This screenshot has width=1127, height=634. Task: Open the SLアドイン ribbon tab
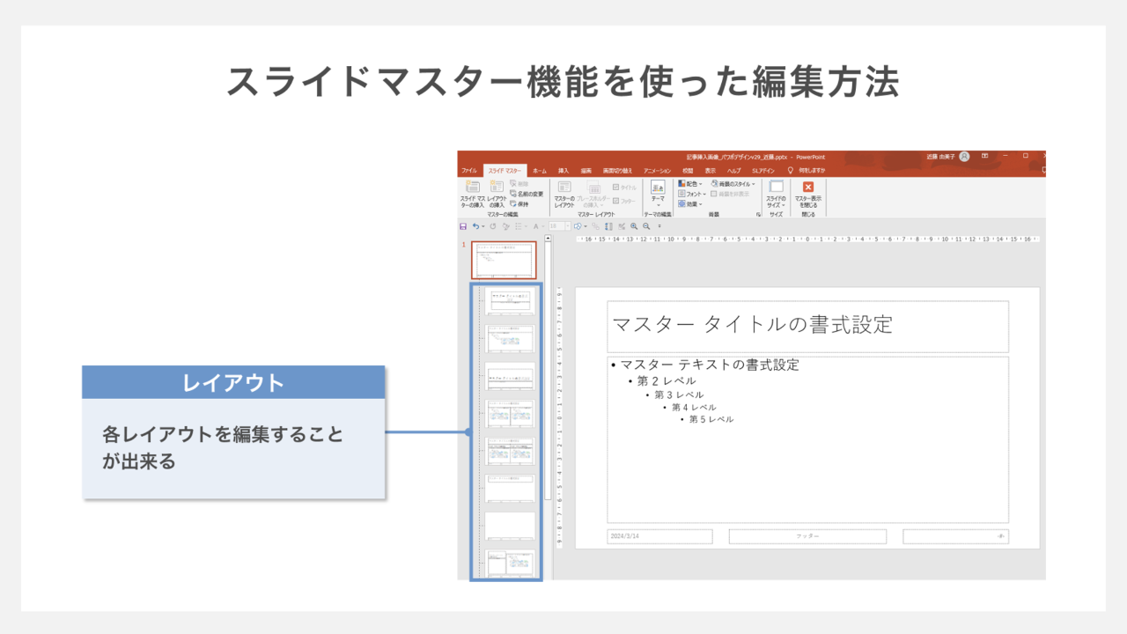pos(763,171)
